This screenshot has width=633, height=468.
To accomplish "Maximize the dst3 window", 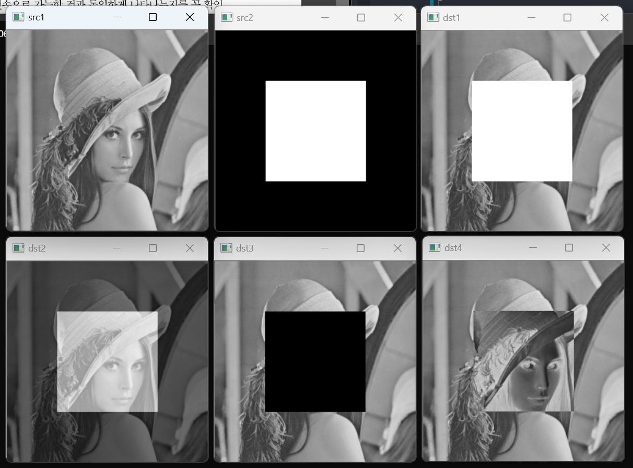I will click(360, 248).
